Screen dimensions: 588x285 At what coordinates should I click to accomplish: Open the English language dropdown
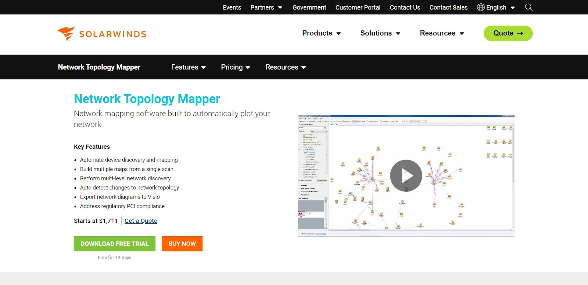click(x=496, y=7)
